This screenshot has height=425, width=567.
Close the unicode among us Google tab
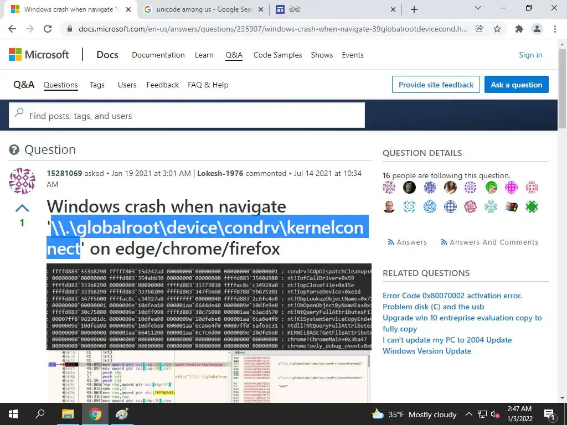click(261, 9)
